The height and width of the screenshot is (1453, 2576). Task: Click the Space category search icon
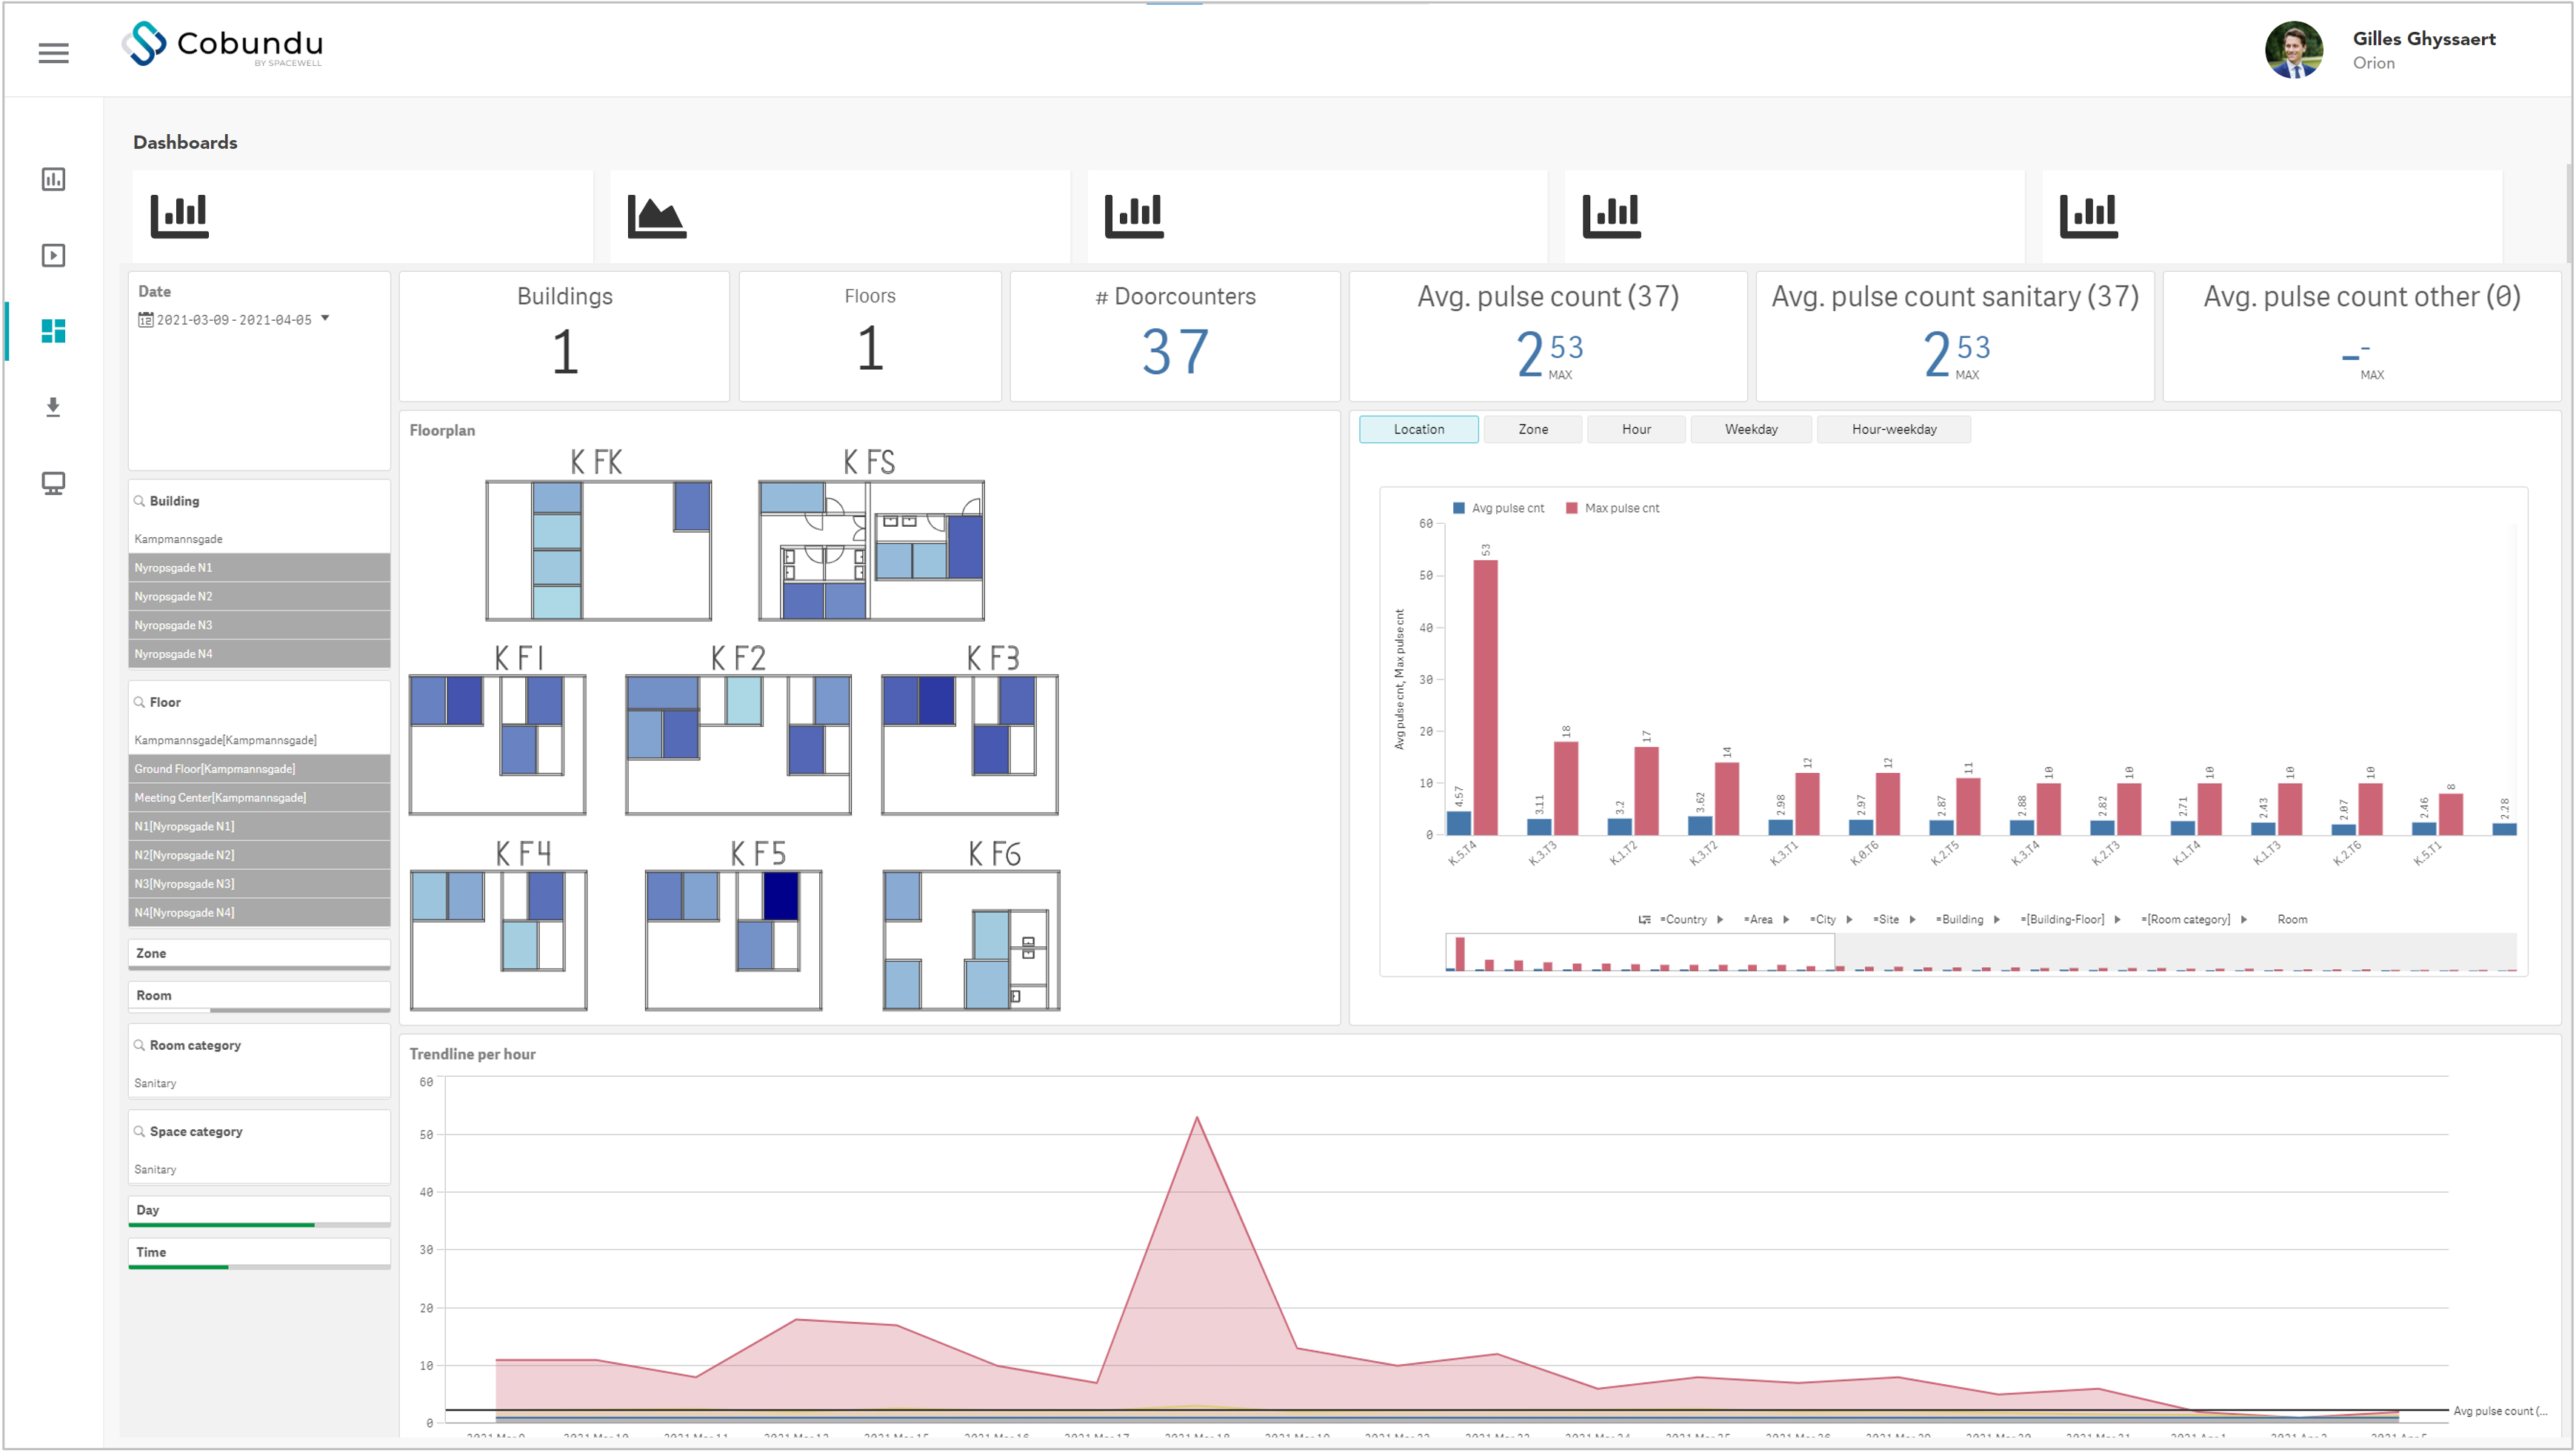pos(139,1131)
